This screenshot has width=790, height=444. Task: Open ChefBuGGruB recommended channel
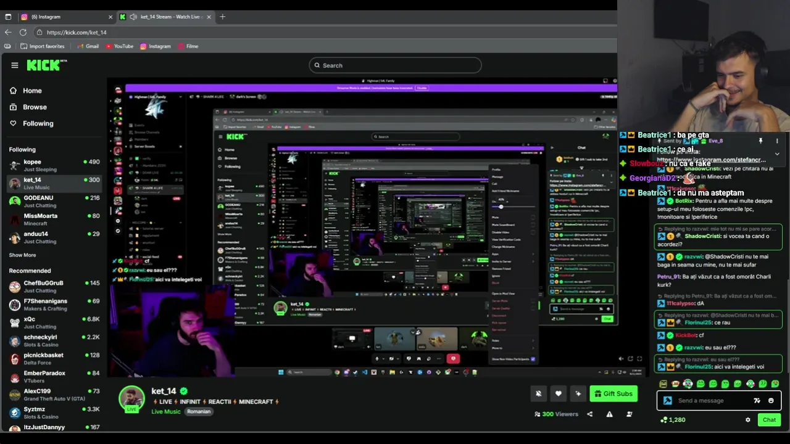tap(54, 286)
